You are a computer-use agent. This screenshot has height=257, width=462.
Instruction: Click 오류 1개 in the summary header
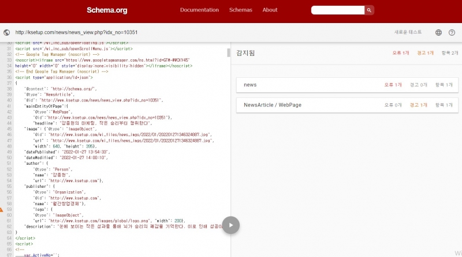[x=401, y=53]
